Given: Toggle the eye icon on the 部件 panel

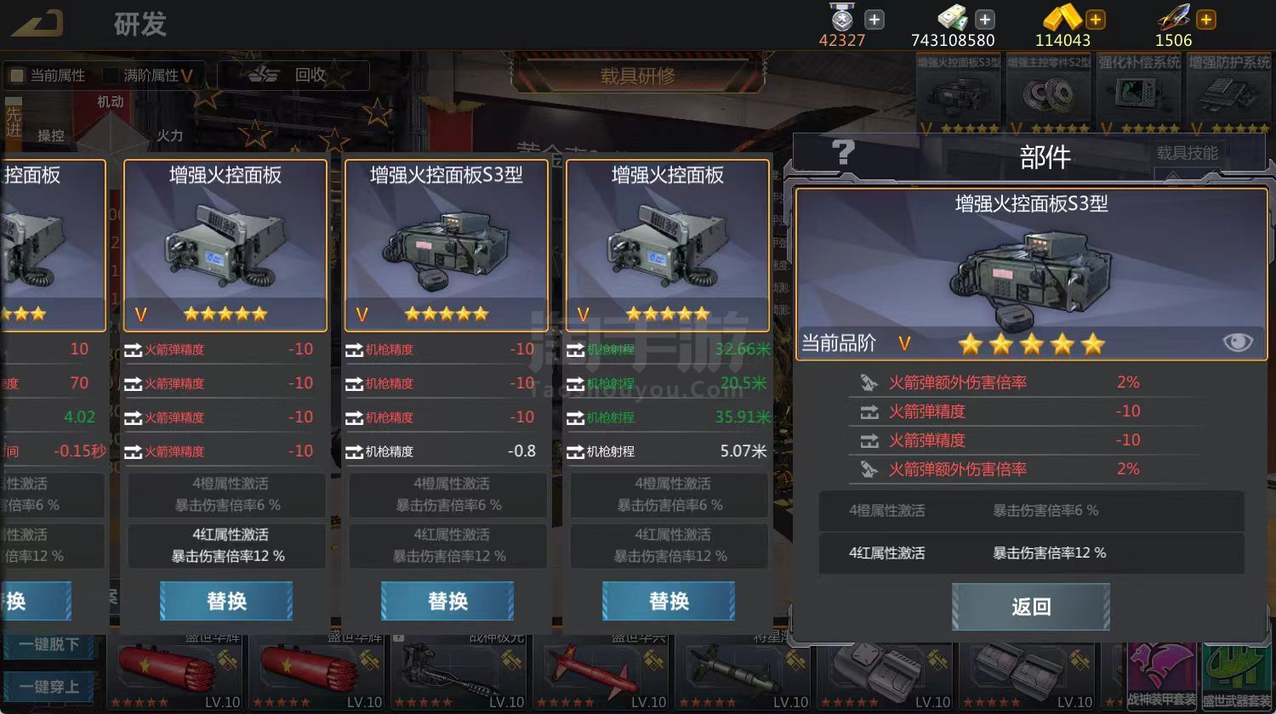Looking at the screenshot, I should 1238,342.
